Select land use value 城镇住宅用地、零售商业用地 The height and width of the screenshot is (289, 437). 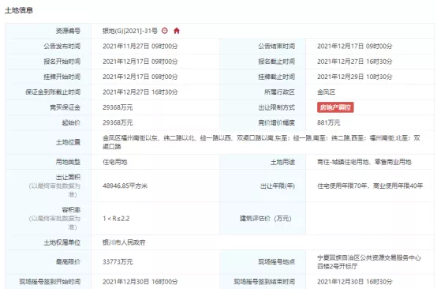pos(371,162)
